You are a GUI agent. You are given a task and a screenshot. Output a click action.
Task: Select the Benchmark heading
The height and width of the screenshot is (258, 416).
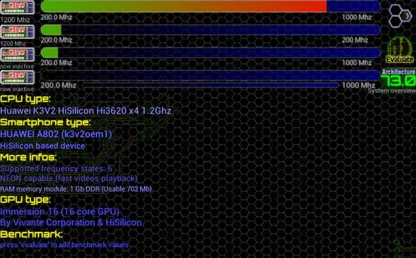pos(31,234)
